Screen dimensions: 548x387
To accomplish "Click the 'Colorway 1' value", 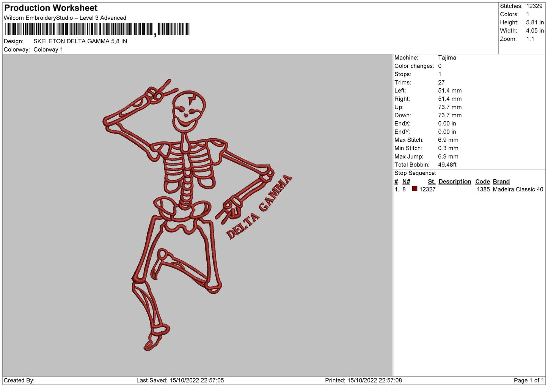I will 48,50.
